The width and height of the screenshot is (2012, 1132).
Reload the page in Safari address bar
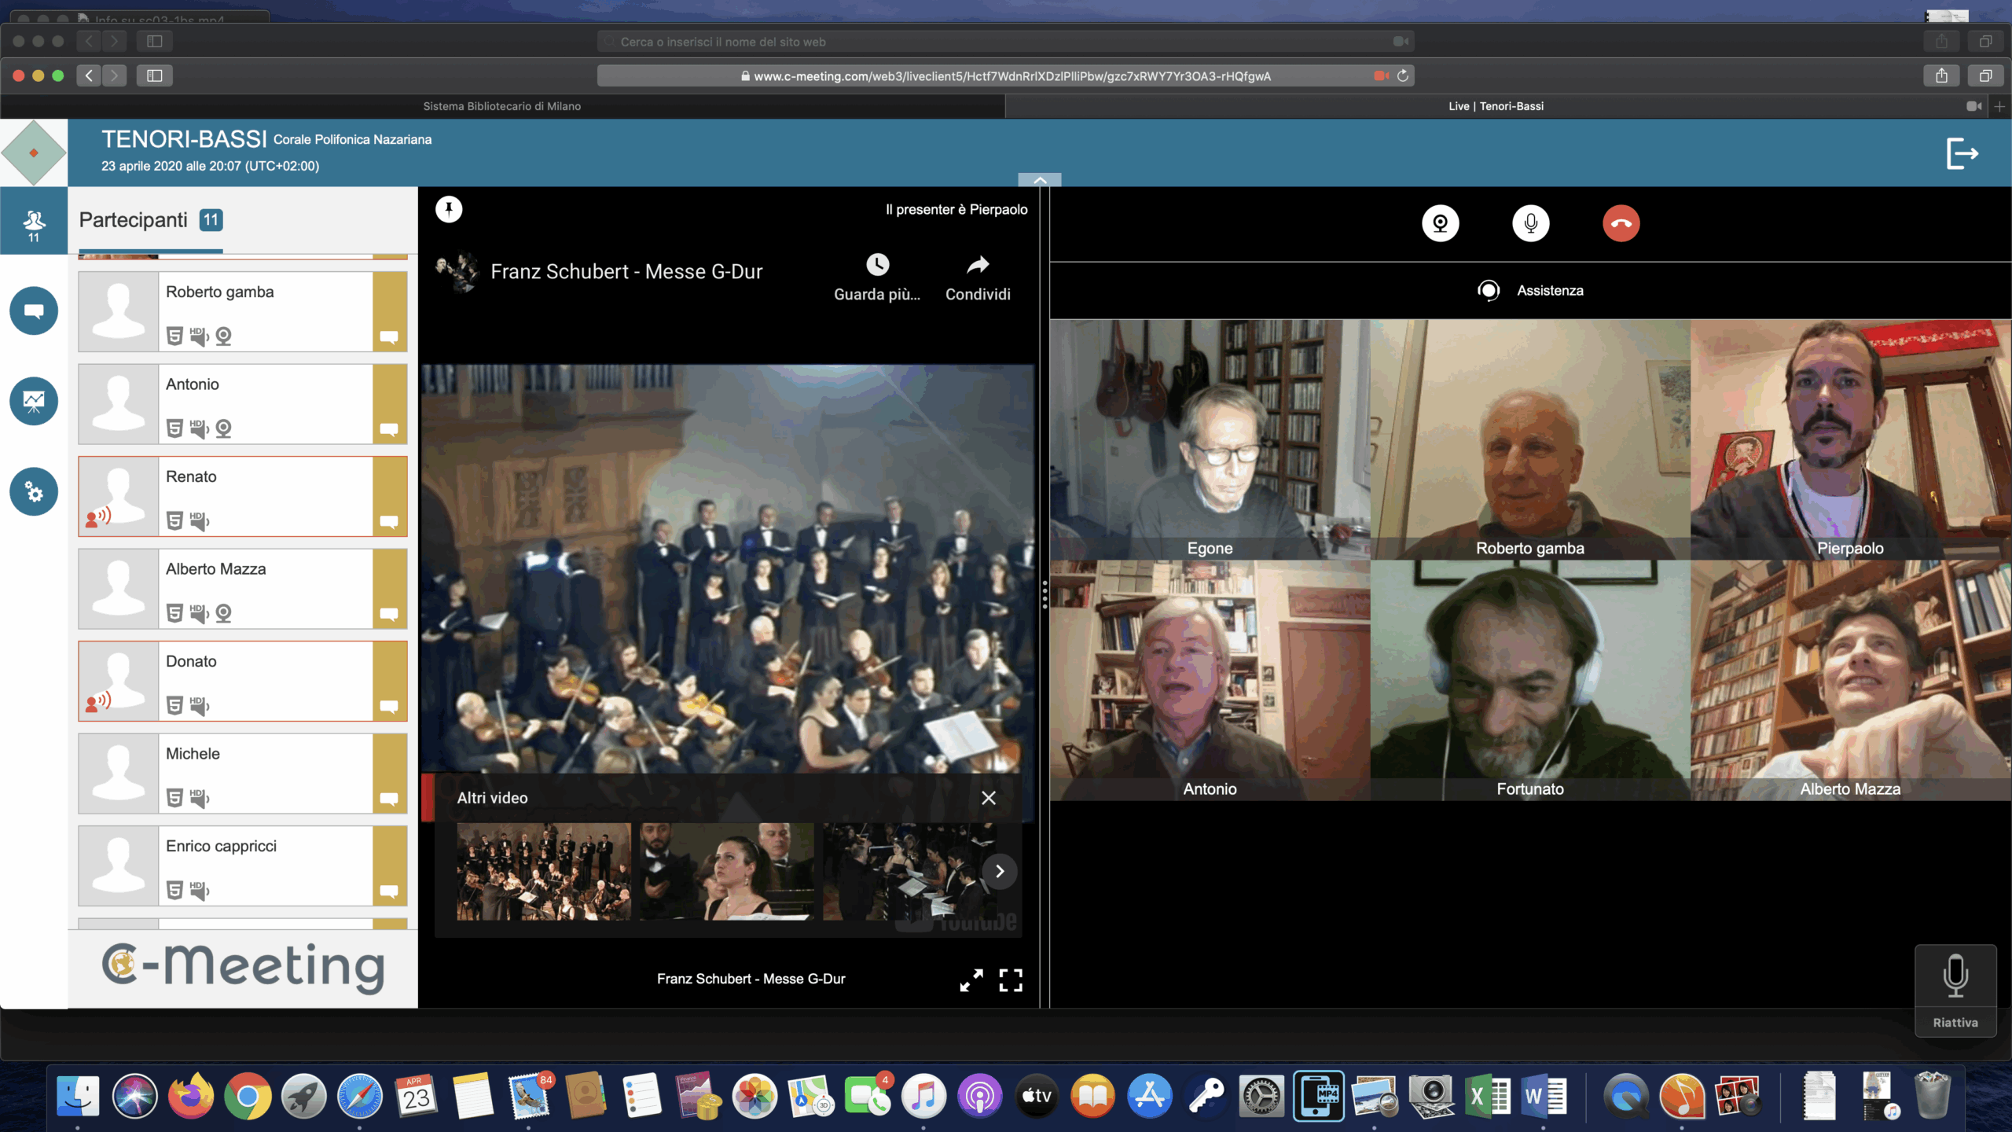pyautogui.click(x=1402, y=76)
